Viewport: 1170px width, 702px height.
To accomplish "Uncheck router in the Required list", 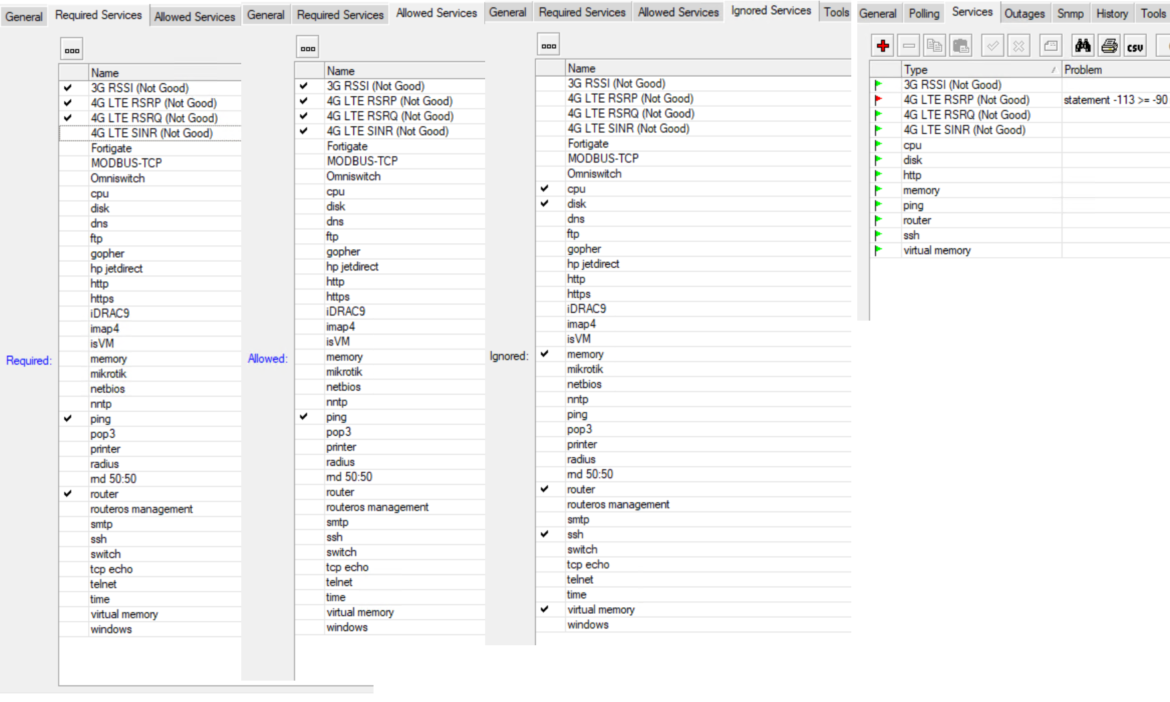I will tap(68, 494).
